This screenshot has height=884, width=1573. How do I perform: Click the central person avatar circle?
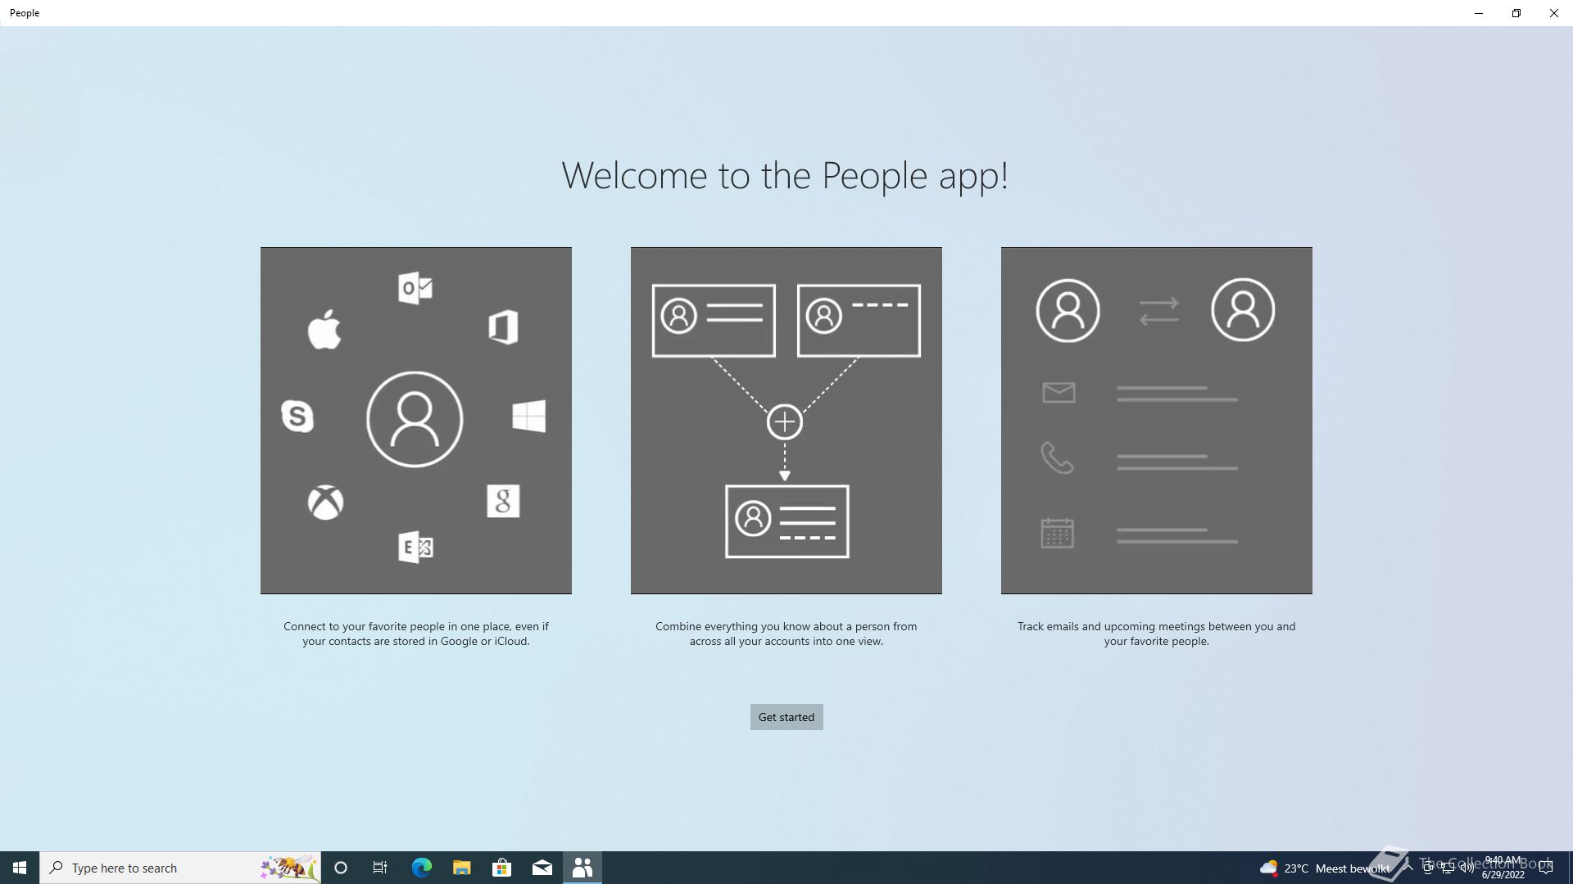[415, 419]
